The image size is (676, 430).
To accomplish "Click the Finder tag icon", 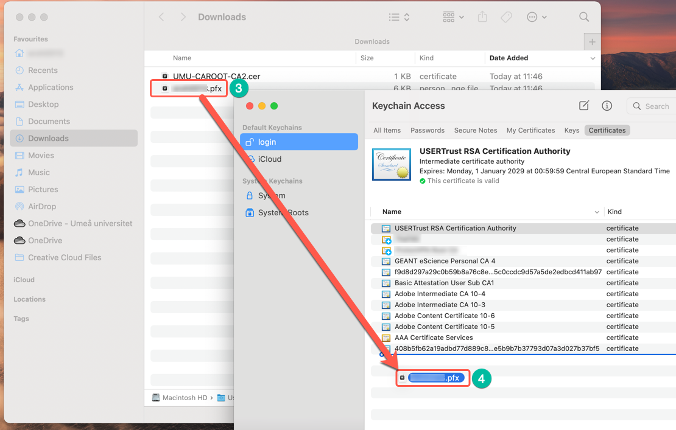I will (x=506, y=17).
